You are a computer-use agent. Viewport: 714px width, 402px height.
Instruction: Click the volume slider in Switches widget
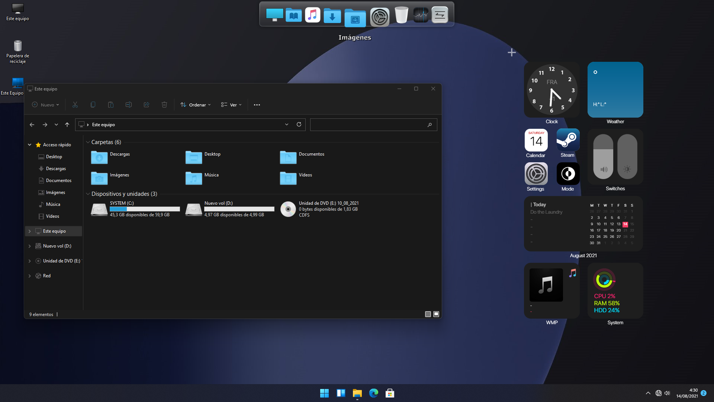pyautogui.click(x=603, y=156)
